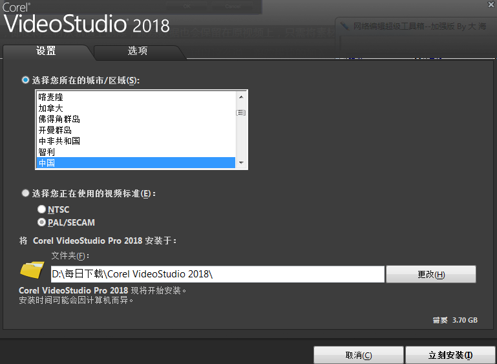Choose NTSC video standard

[42, 209]
